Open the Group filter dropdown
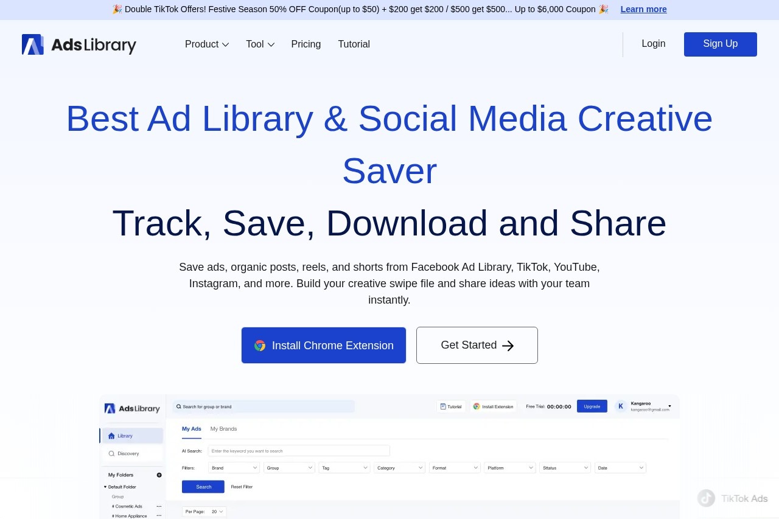This screenshot has height=519, width=779. 289,468
